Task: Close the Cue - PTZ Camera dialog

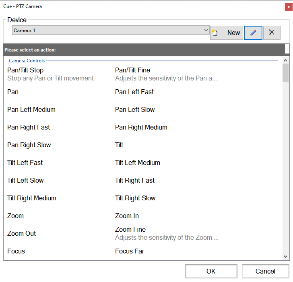Action: pyautogui.click(x=288, y=6)
